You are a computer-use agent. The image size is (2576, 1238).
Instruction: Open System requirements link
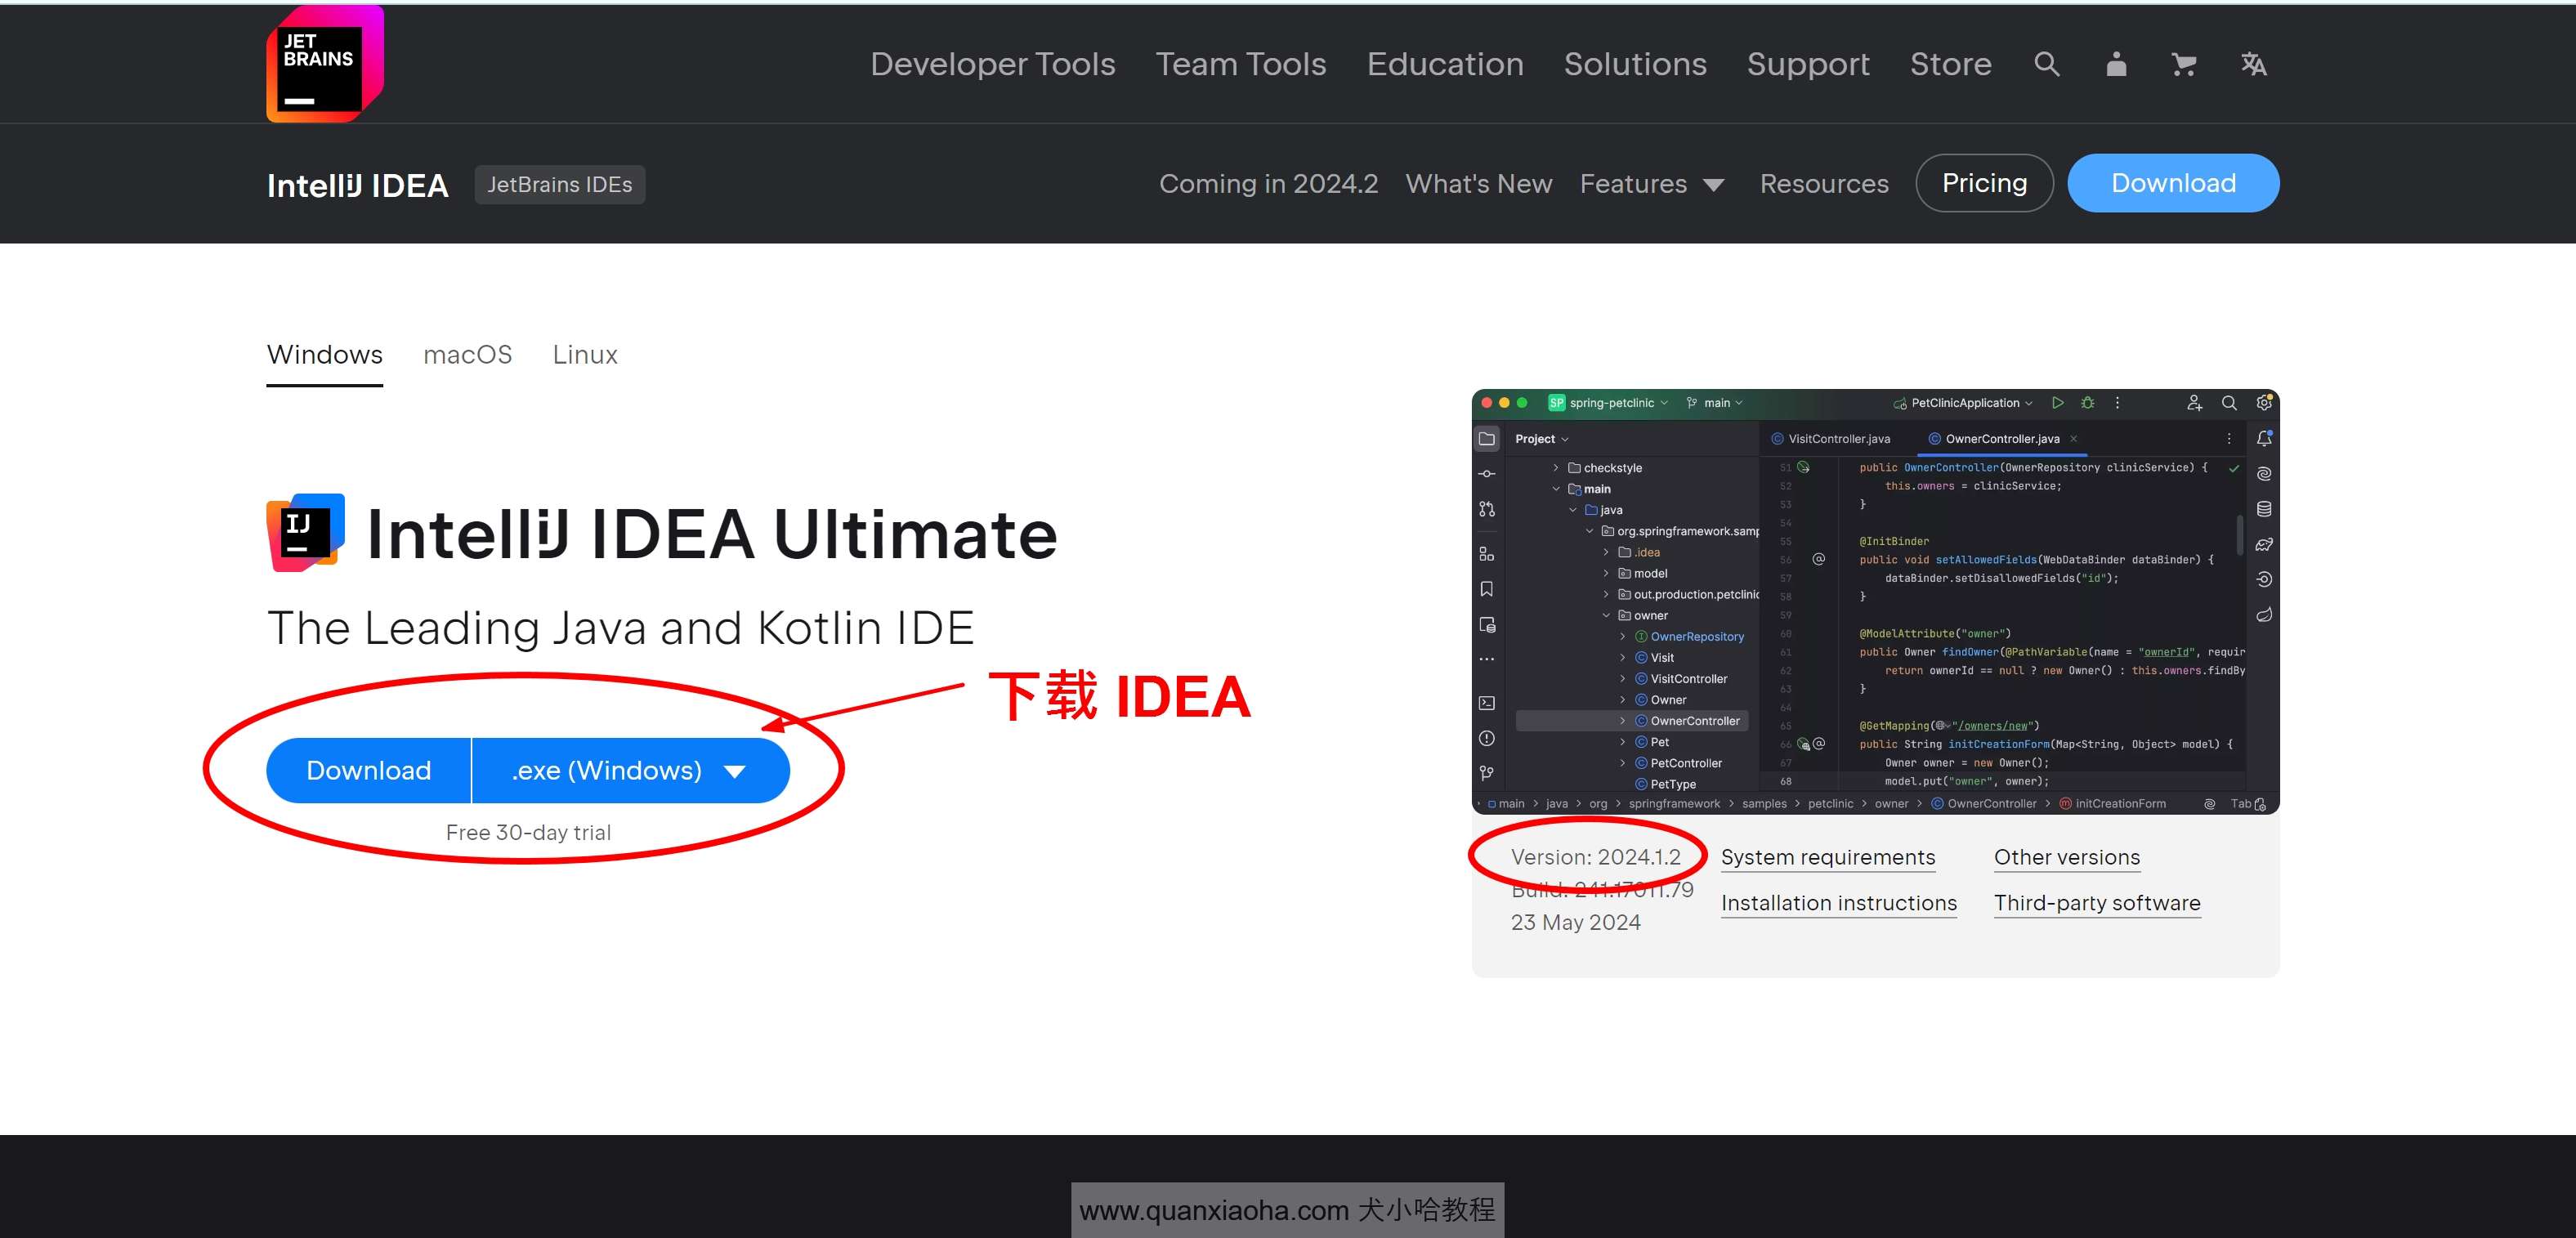point(1827,857)
